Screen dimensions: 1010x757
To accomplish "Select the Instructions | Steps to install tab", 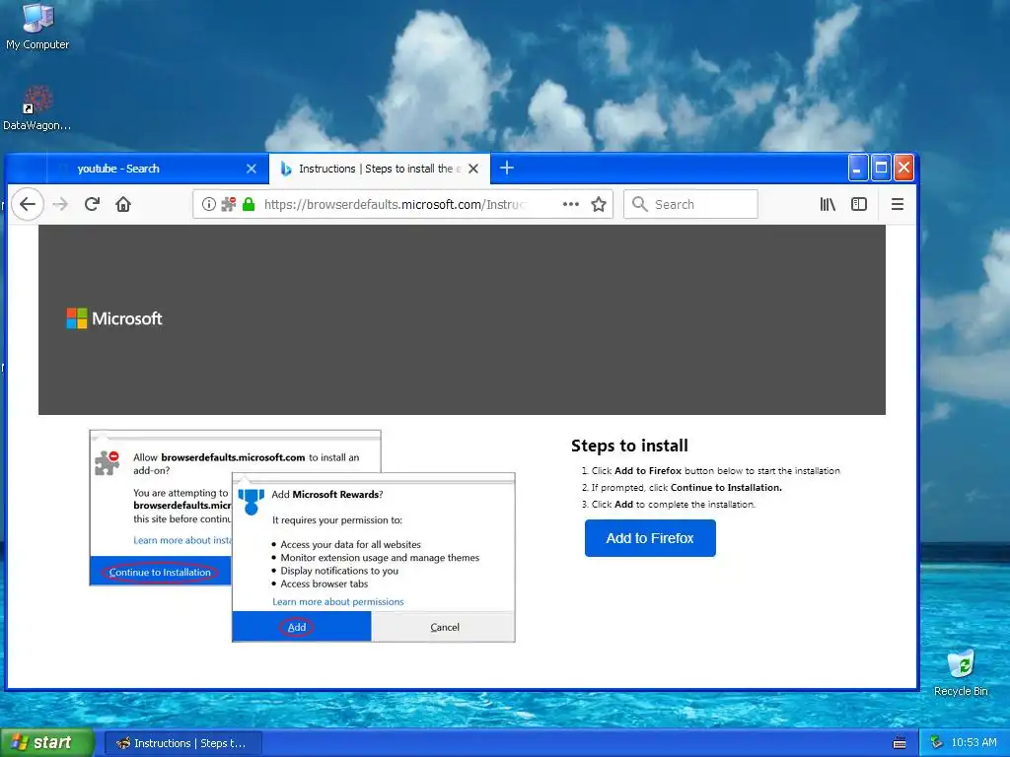I will click(380, 169).
